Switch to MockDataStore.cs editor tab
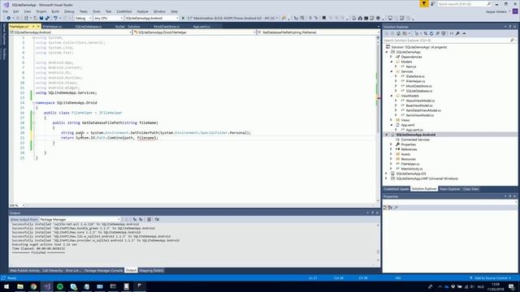 (x=167, y=27)
